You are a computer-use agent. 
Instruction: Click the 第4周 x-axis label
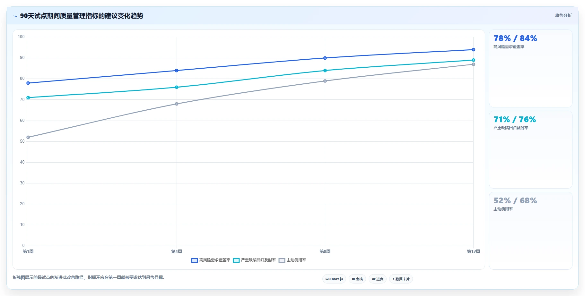point(177,251)
